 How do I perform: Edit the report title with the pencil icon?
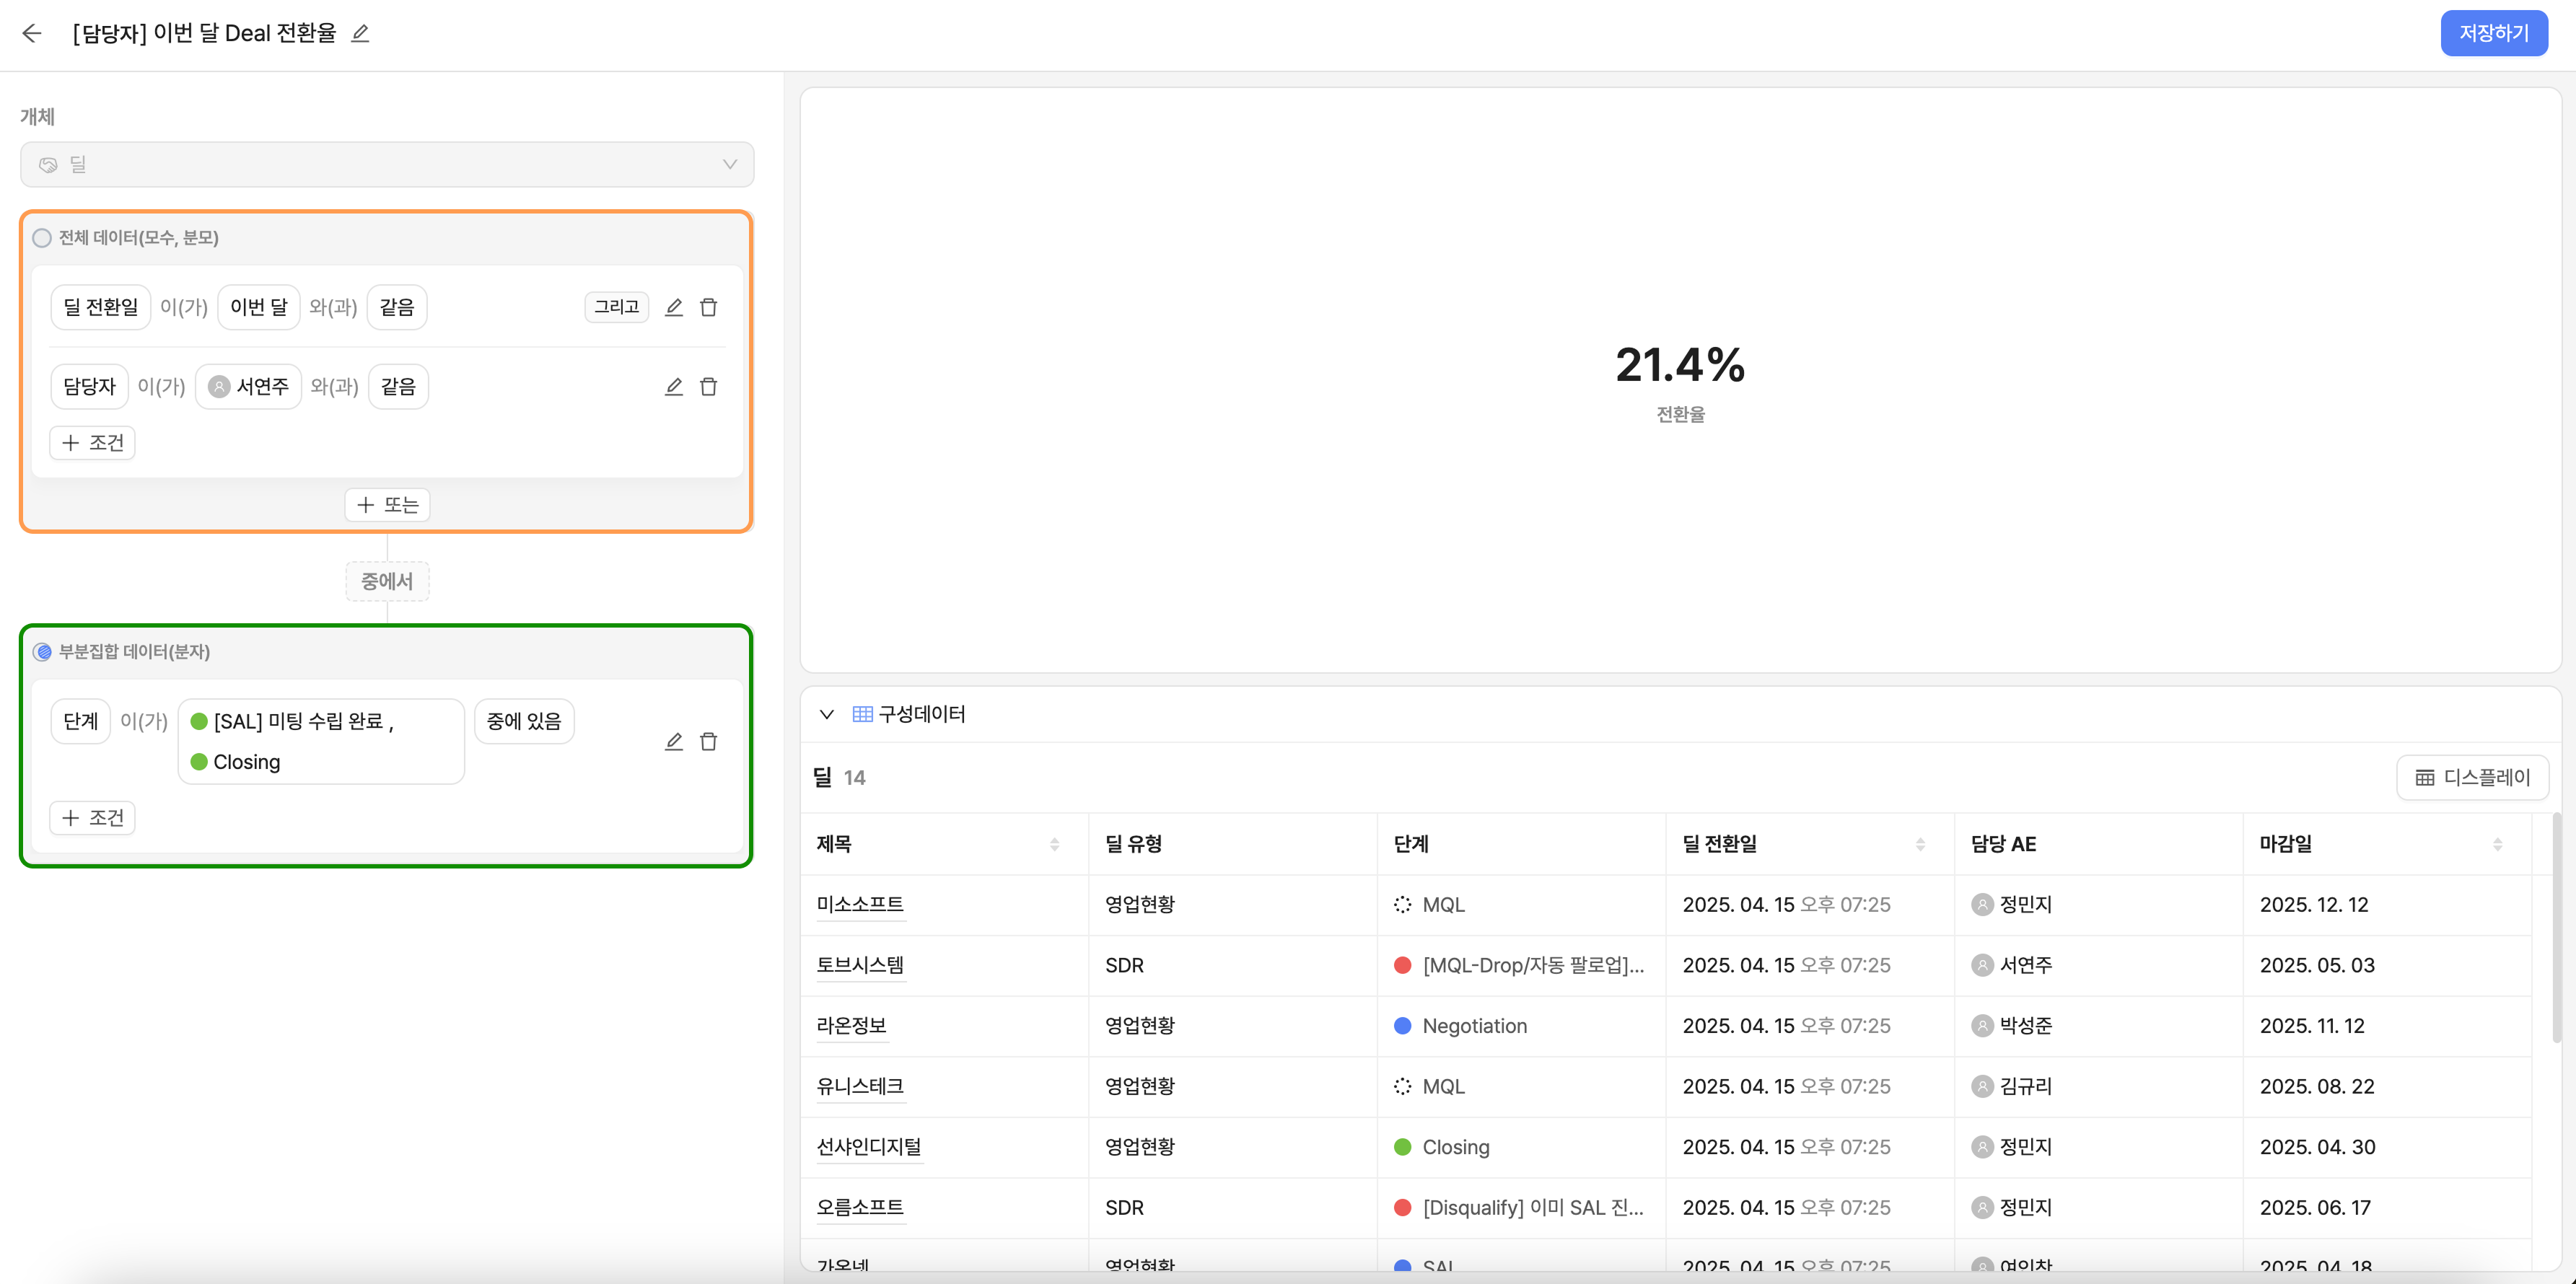pyautogui.click(x=360, y=33)
